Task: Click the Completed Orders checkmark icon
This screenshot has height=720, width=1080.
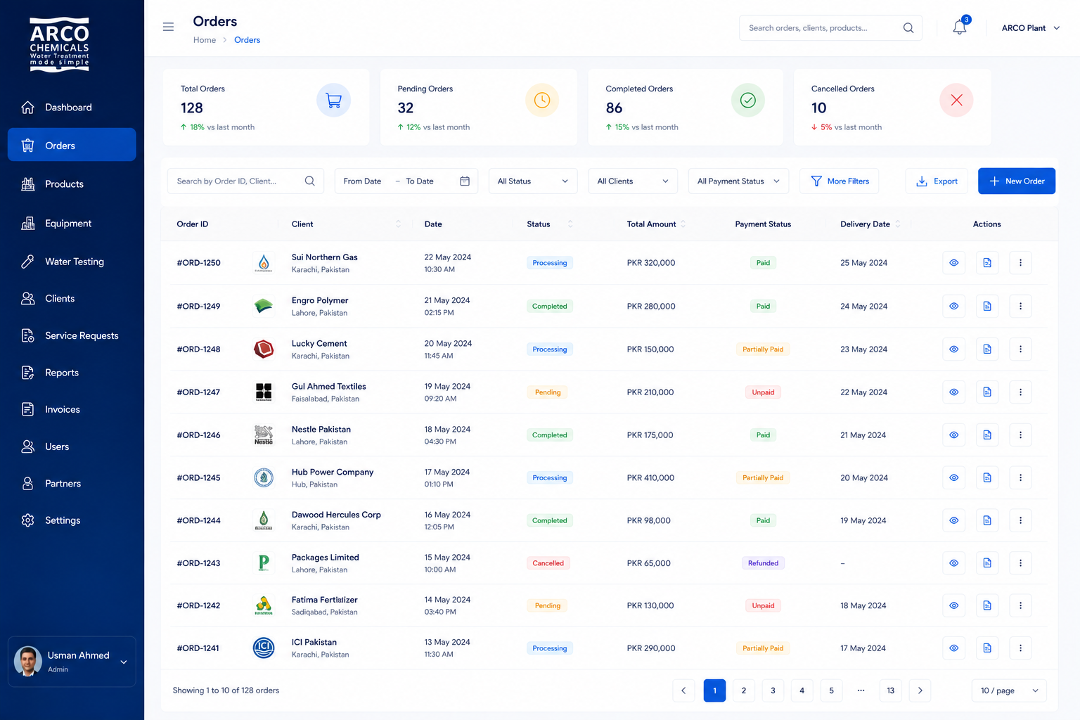Action: 748,101
